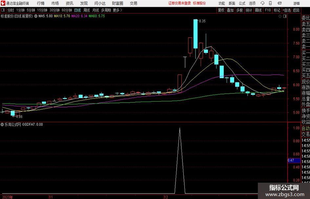The height and width of the screenshot is (199, 310).
Task: Click the 8.00 price axis label
Action: click(296, 29)
